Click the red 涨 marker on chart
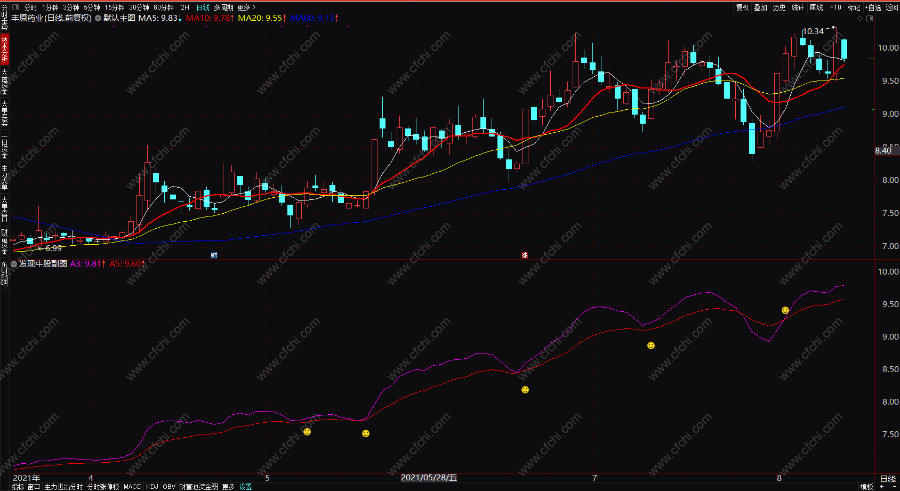 pyautogui.click(x=525, y=255)
